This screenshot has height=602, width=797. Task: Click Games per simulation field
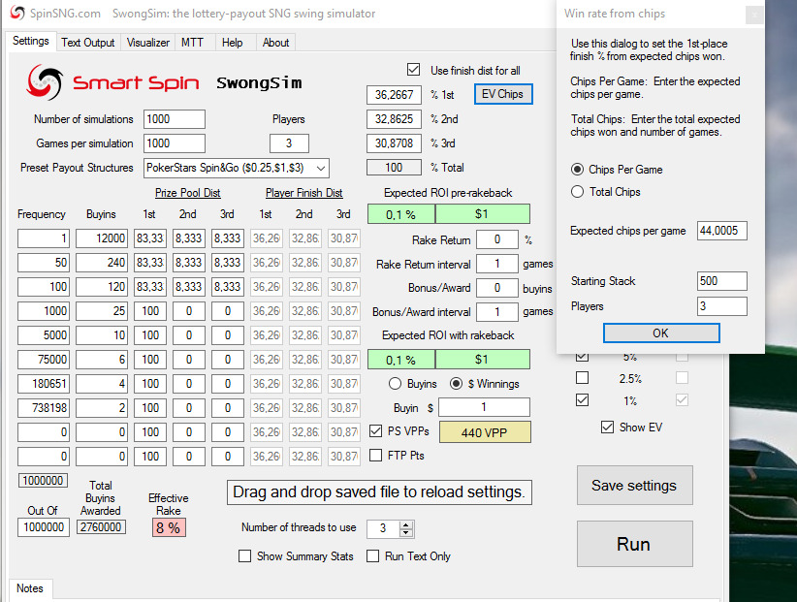click(174, 143)
